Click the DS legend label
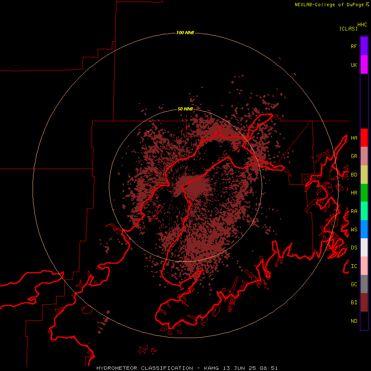The height and width of the screenshot is (371, 371). pos(354,248)
